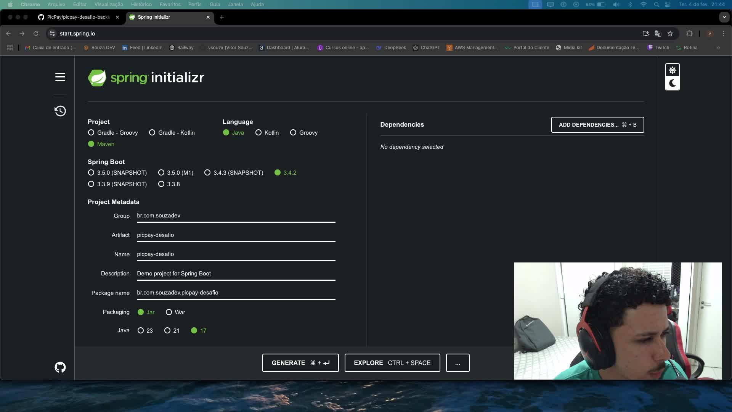This screenshot has height=412, width=732.
Task: Open the Janela menu
Action: pyautogui.click(x=235, y=5)
